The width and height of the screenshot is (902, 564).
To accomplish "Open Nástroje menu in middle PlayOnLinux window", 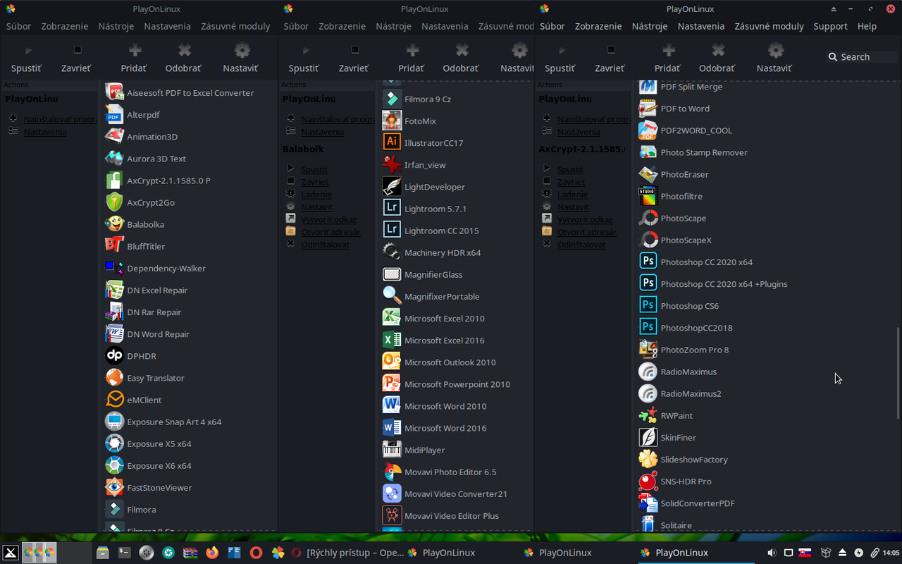I will (394, 26).
